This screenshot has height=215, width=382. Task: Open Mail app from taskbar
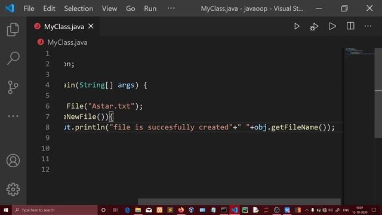149,210
